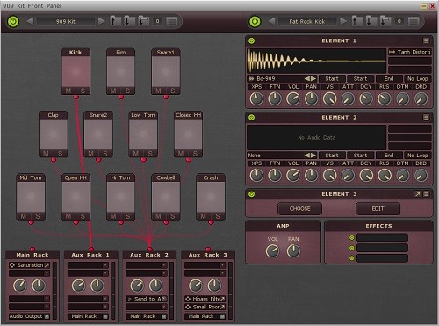Click the Fat Rock Kick preset name field

(x=307, y=21)
